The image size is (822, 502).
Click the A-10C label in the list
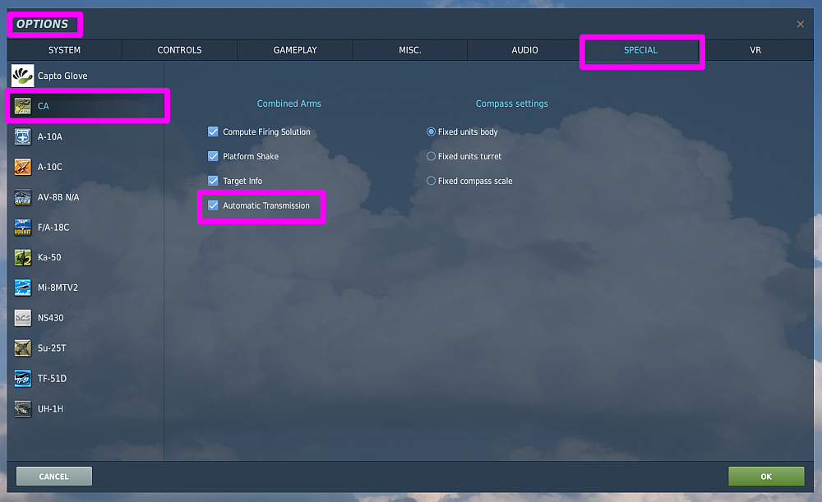pyautogui.click(x=50, y=167)
